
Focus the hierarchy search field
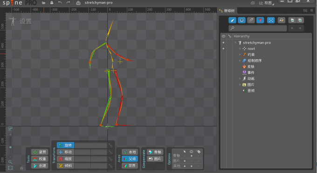click(x=258, y=28)
